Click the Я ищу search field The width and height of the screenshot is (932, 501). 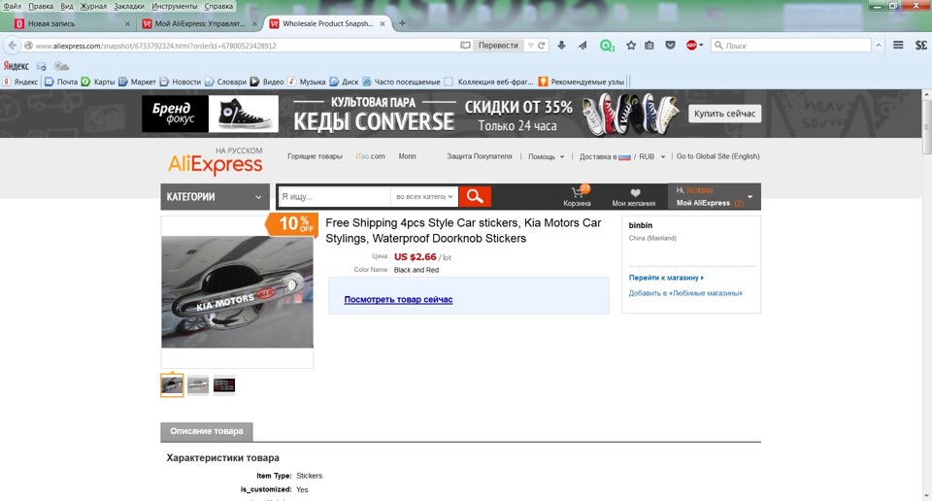pyautogui.click(x=335, y=196)
